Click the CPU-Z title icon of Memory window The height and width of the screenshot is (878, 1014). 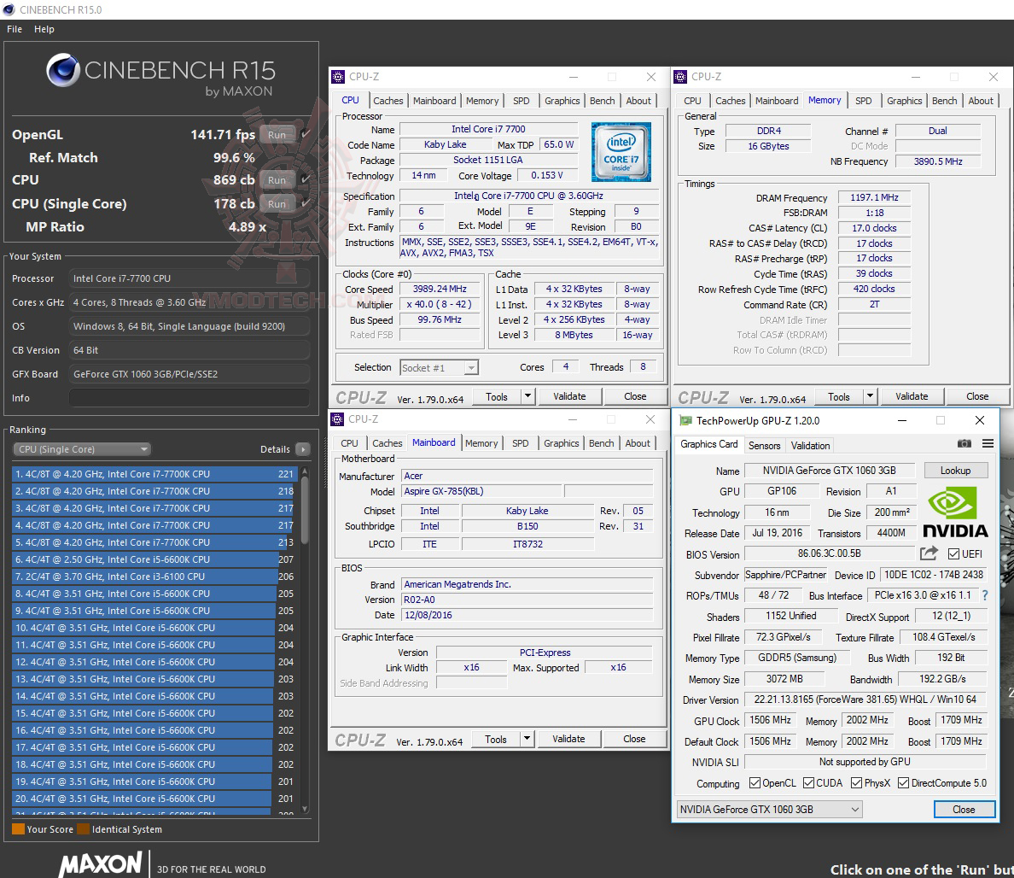click(680, 77)
